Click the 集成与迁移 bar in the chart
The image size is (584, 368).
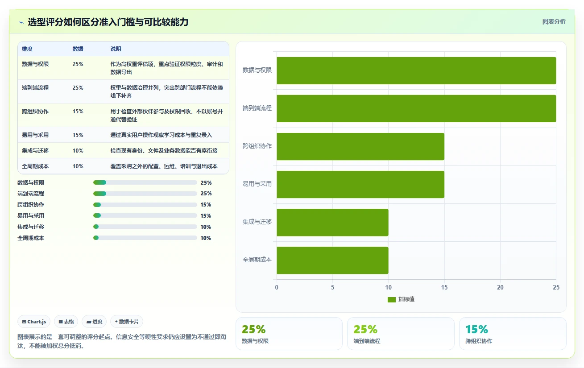click(x=332, y=222)
